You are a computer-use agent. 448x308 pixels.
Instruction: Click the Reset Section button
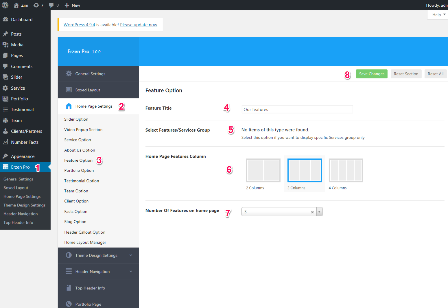[x=406, y=74]
